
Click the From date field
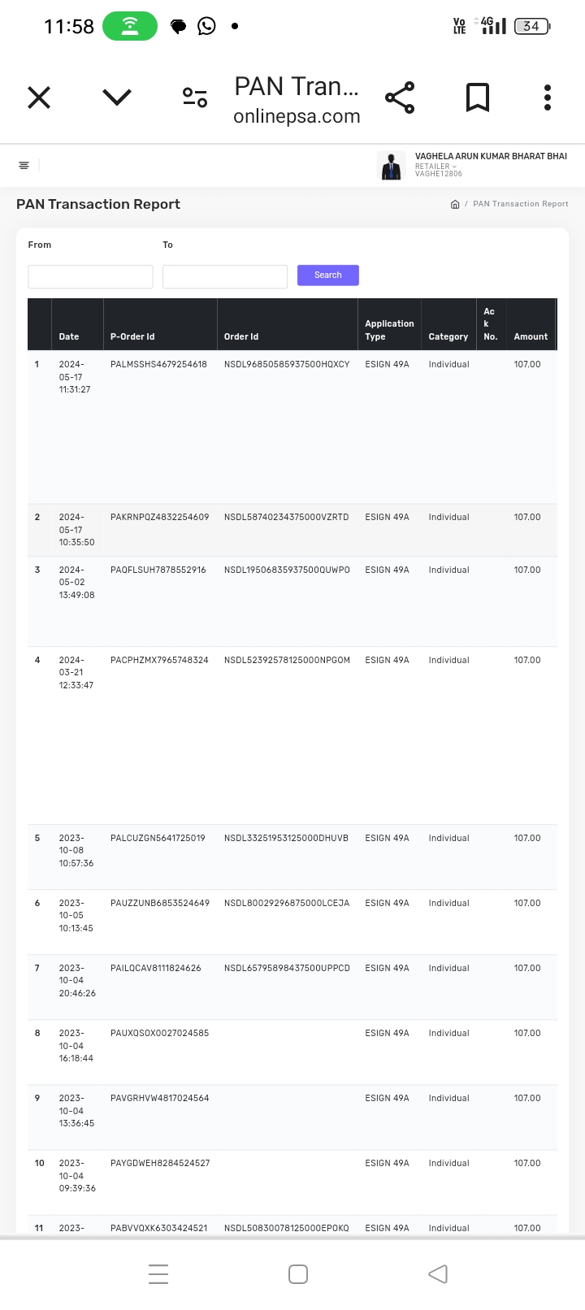(90, 276)
